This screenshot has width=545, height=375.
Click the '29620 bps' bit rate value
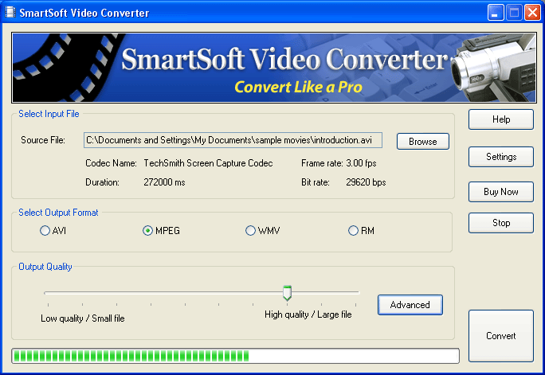click(x=366, y=182)
